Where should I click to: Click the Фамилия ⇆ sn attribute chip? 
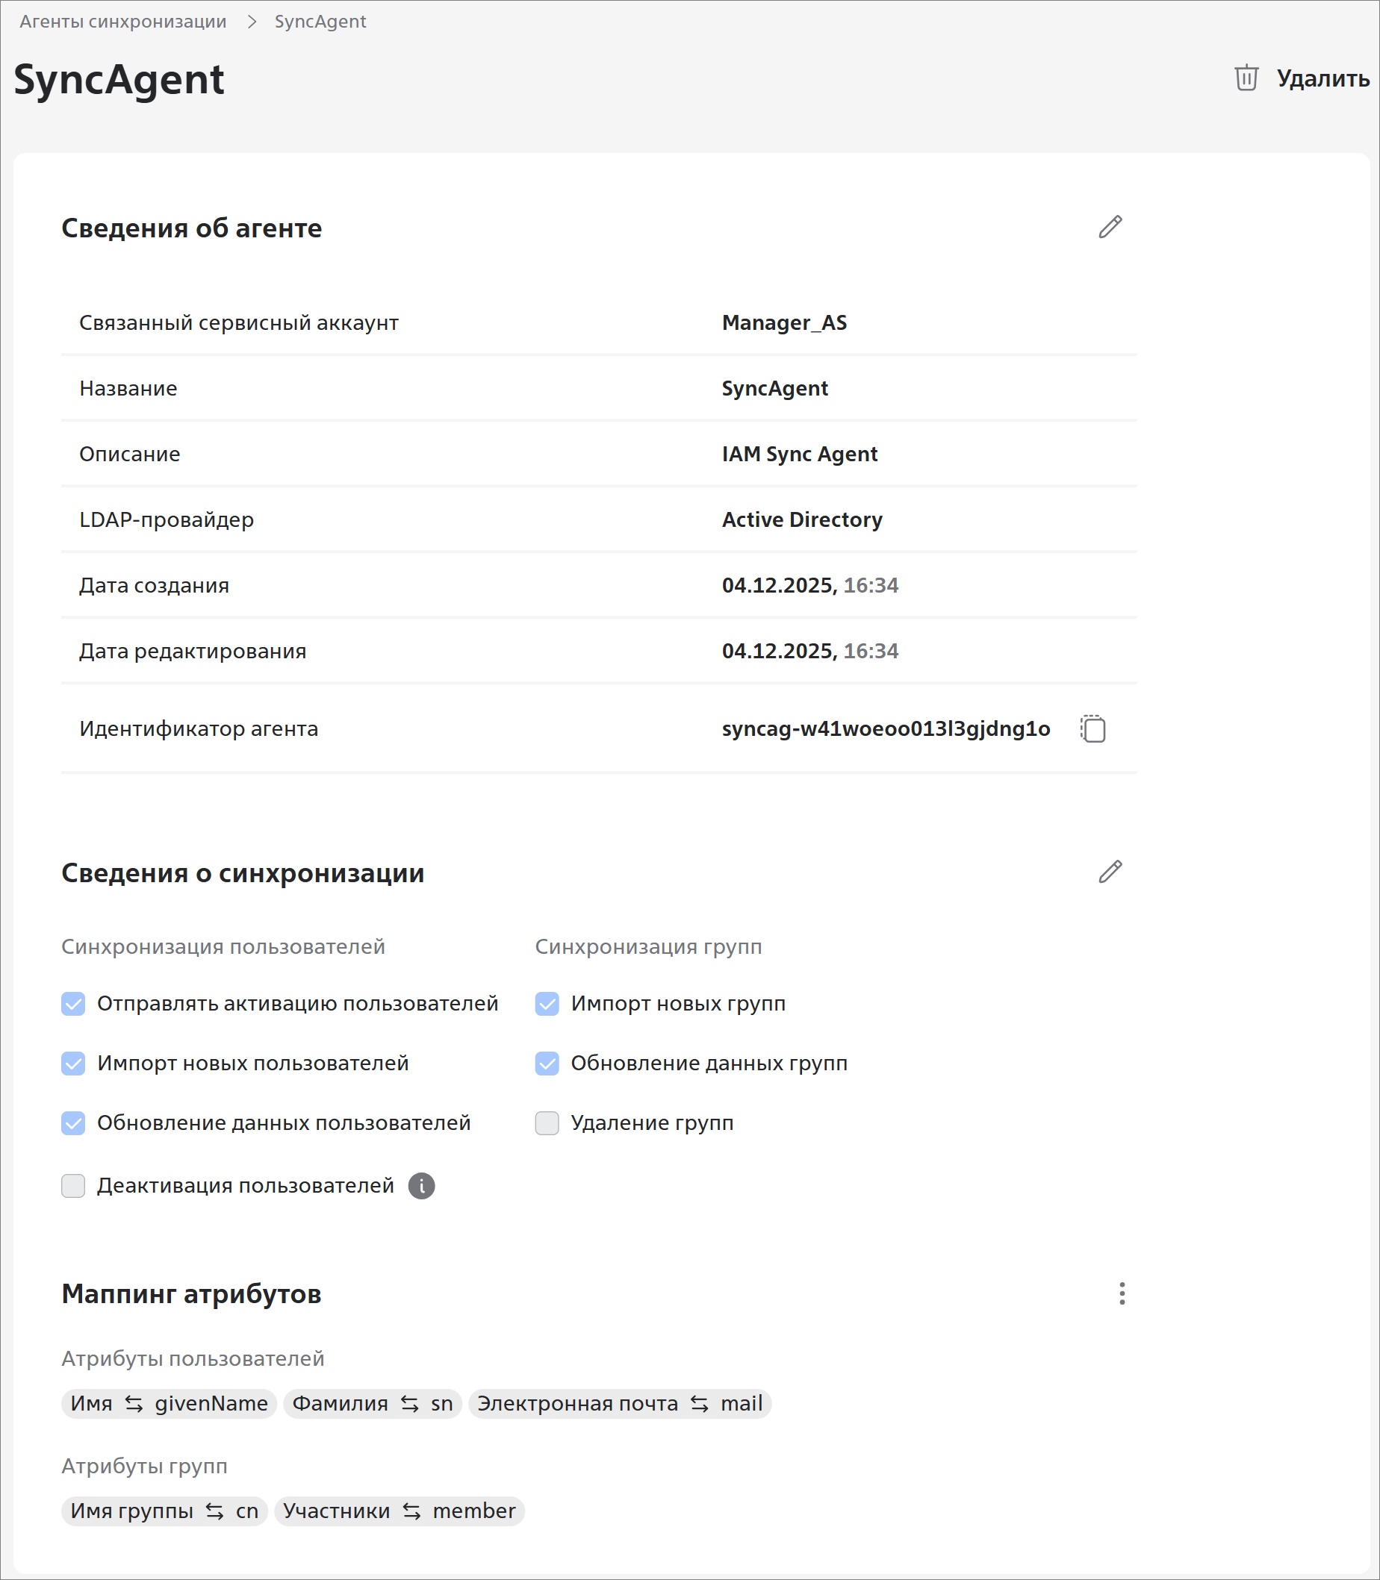tap(372, 1404)
